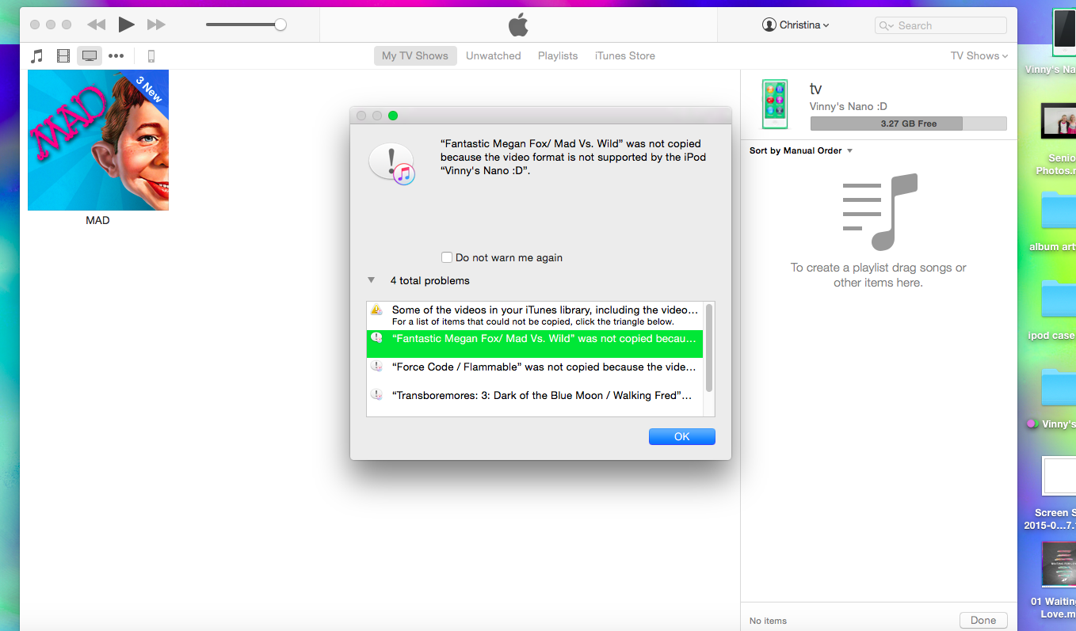Select the MAD show artwork thumbnail
Screen dimensions: 1076x631
tap(98, 140)
